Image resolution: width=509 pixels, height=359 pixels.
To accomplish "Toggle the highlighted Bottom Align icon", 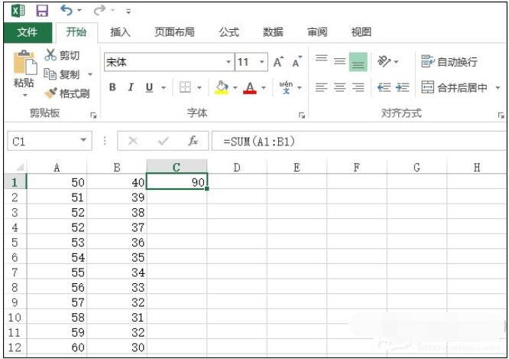I will click(358, 62).
